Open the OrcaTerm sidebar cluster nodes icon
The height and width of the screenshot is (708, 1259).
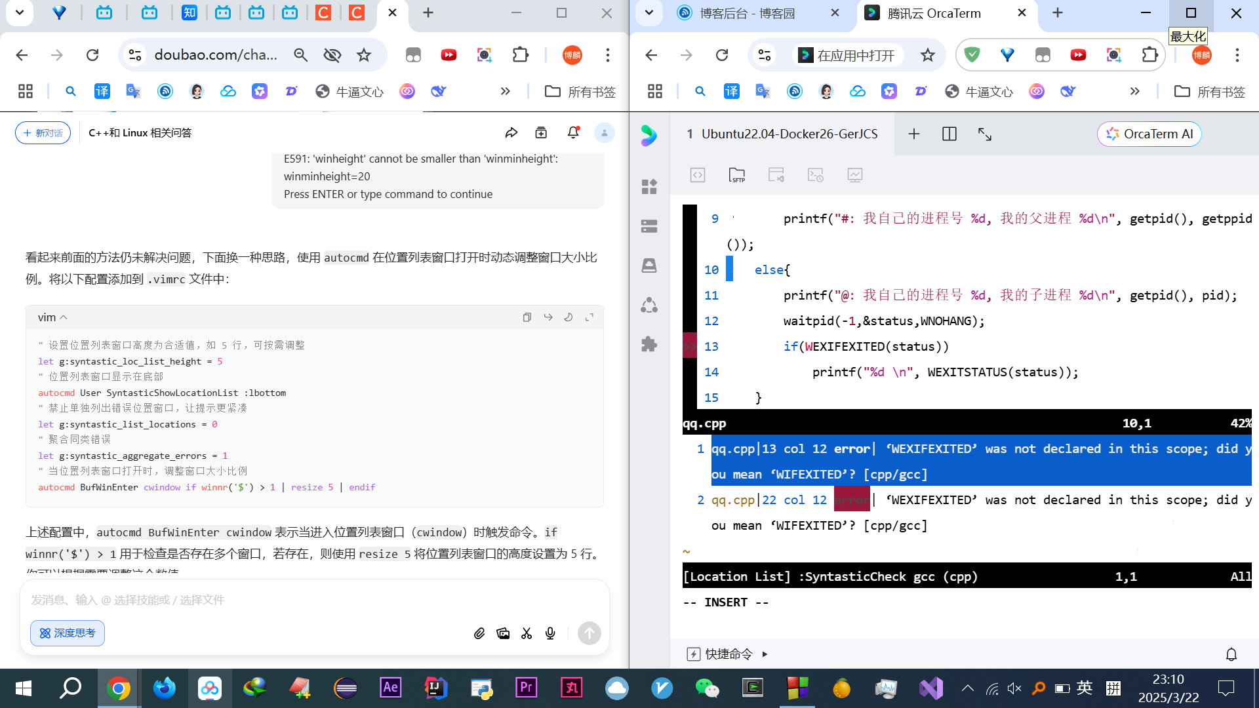pos(649,305)
